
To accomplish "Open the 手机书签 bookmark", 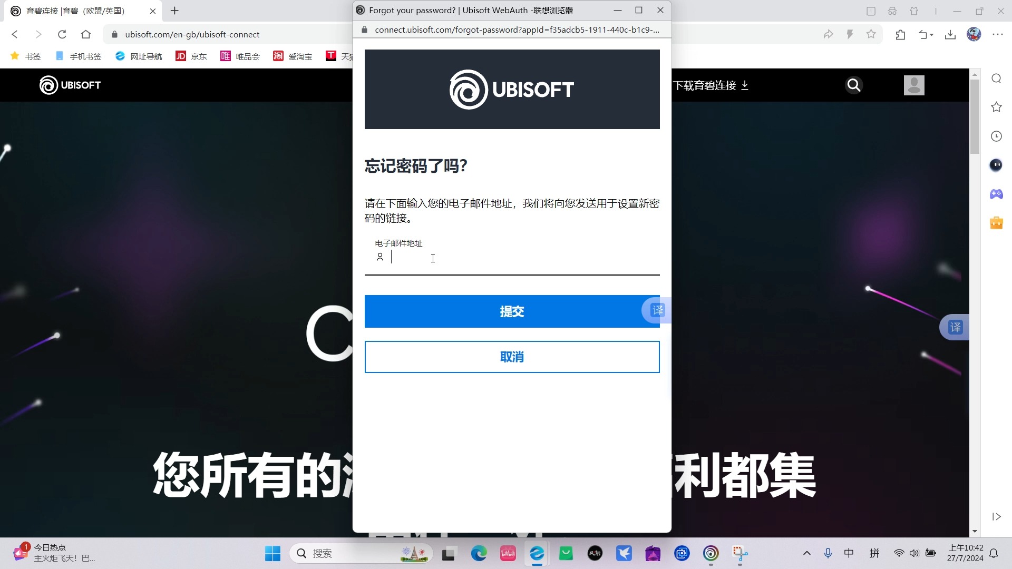I will click(x=78, y=56).
